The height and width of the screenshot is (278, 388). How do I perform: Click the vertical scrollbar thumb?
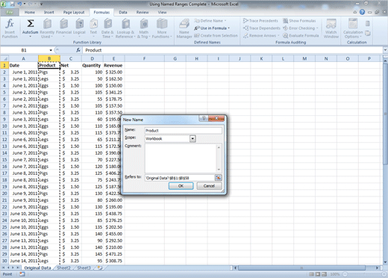[x=385, y=114]
